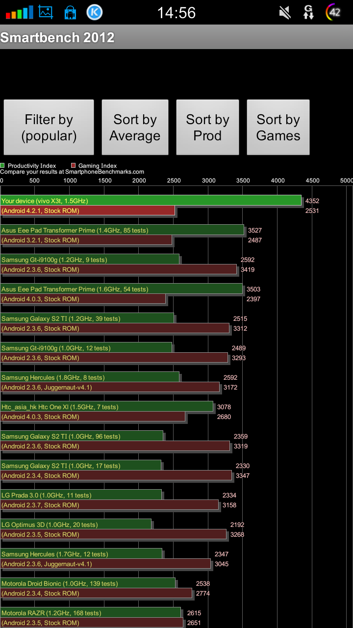Tap the battery ring showing 42
The width and height of the screenshot is (353, 628).
(x=334, y=12)
